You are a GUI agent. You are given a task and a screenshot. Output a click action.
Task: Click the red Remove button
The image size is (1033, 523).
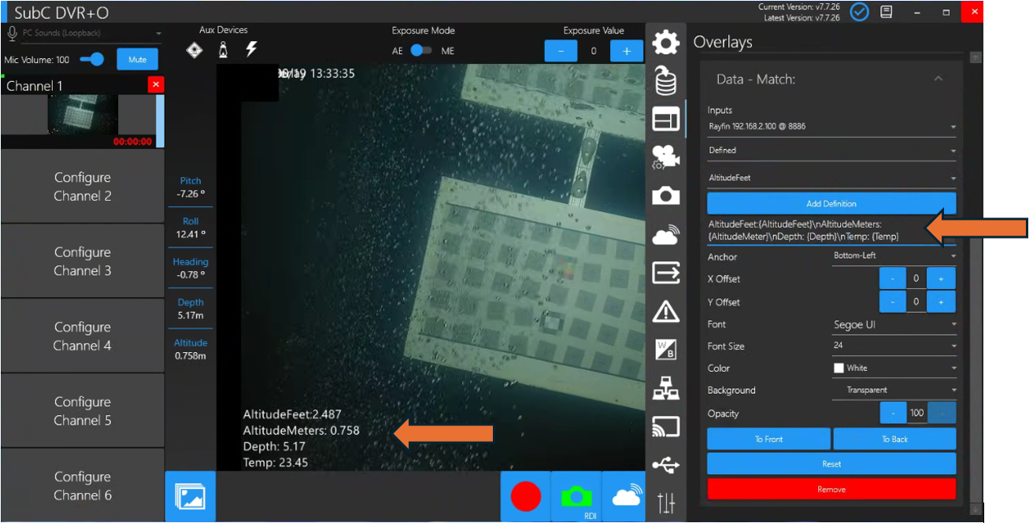(831, 489)
